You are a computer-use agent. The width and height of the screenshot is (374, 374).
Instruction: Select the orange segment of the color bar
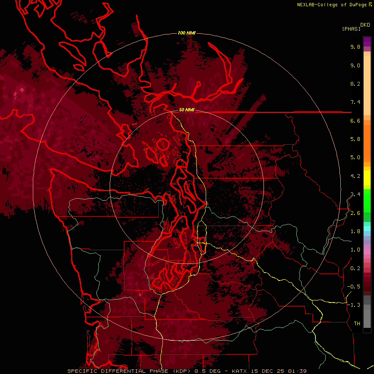coord(367,144)
